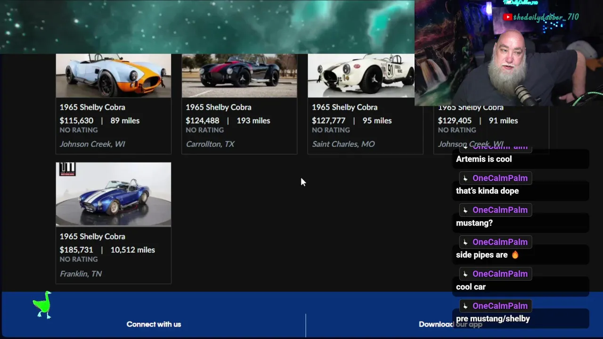This screenshot has width=603, height=339.
Task: Click the dealer logo badge on the blue Cobra photo
Action: coord(67,169)
